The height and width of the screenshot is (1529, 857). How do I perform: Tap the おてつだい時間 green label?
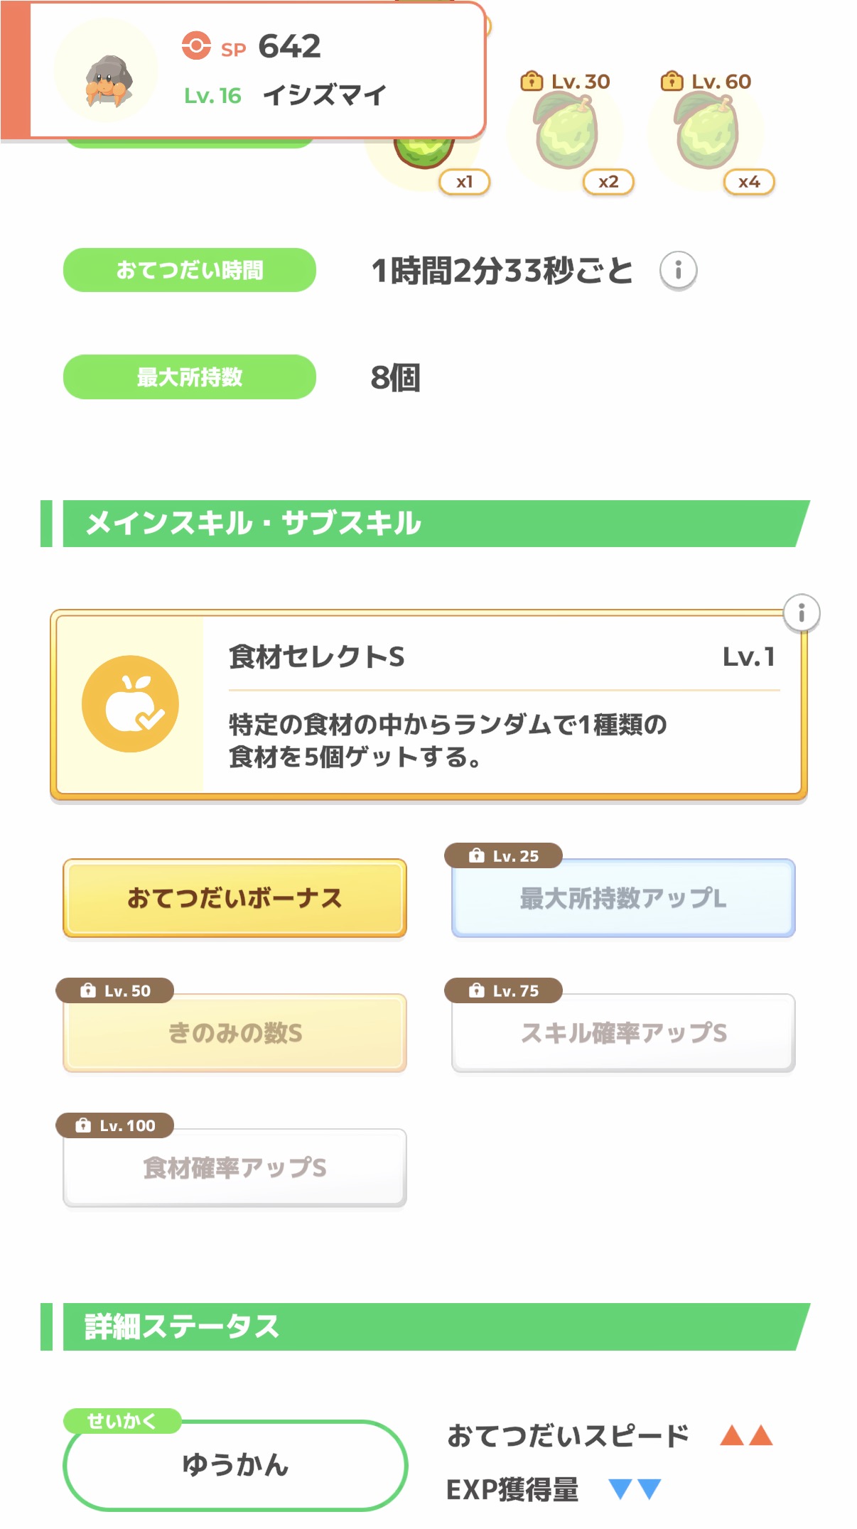[x=190, y=270]
